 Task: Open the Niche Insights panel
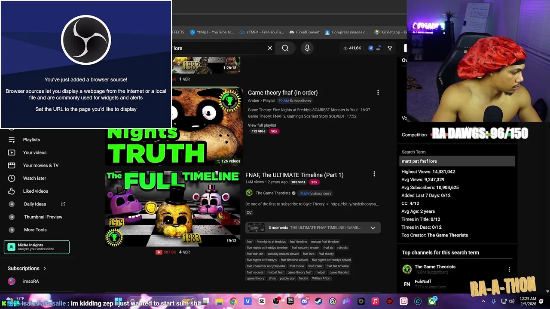[x=37, y=247]
